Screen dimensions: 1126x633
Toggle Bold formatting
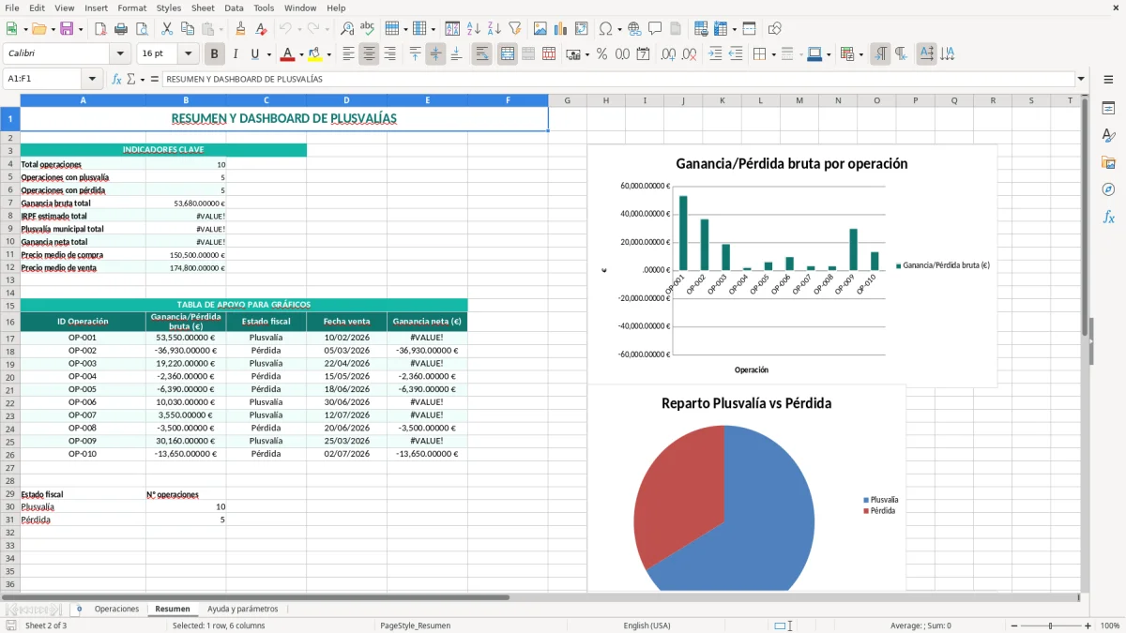click(x=214, y=54)
